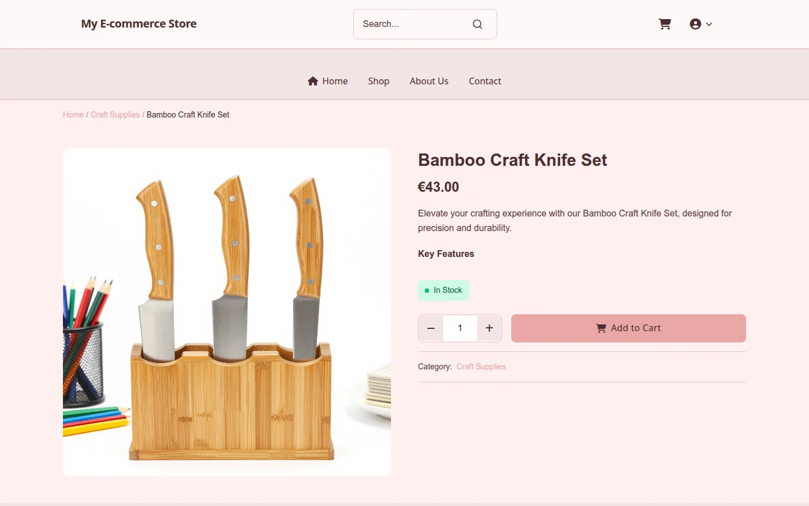Open the shopping cart icon in header
The image size is (809, 506).
(665, 24)
